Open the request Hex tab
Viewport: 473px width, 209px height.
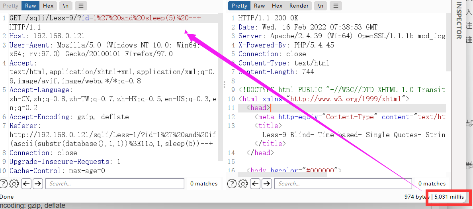48,6
